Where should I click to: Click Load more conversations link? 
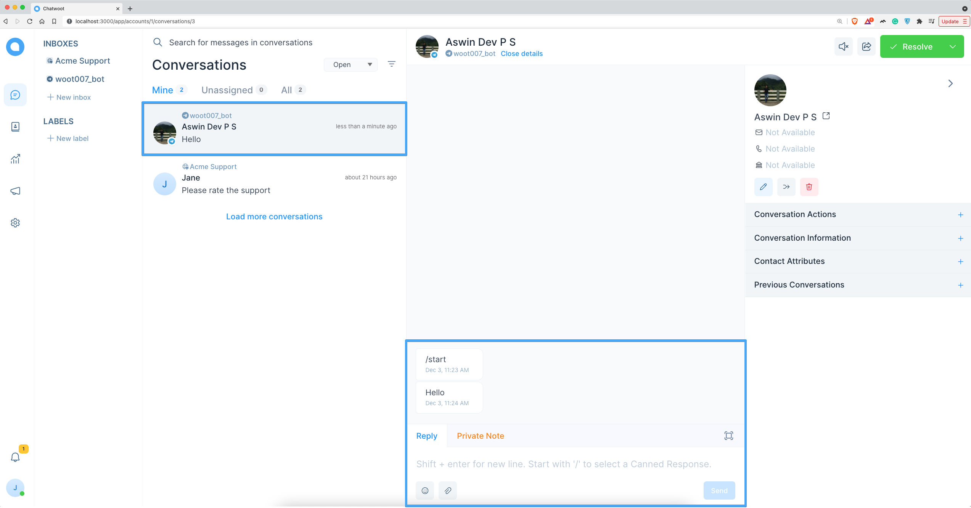tap(274, 216)
